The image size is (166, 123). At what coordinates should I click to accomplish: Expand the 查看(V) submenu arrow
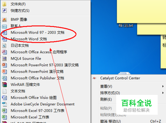point(163,86)
